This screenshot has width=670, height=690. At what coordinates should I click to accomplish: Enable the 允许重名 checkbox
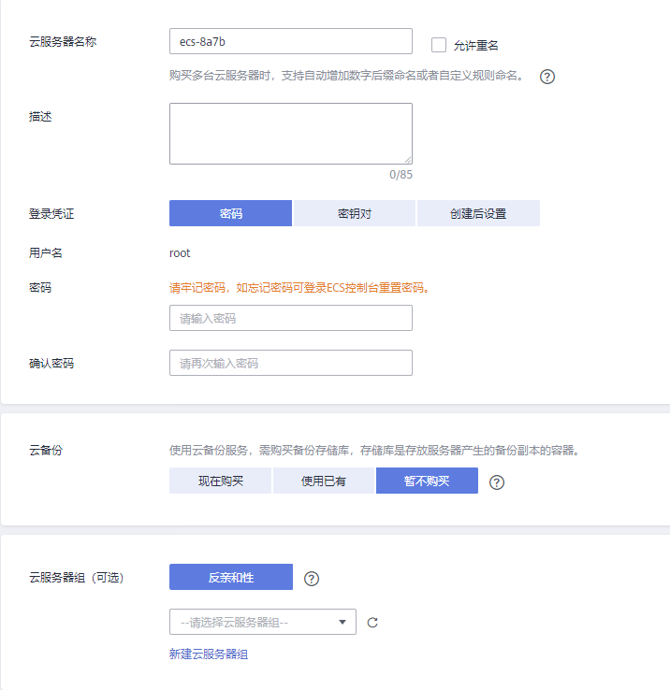coord(439,45)
